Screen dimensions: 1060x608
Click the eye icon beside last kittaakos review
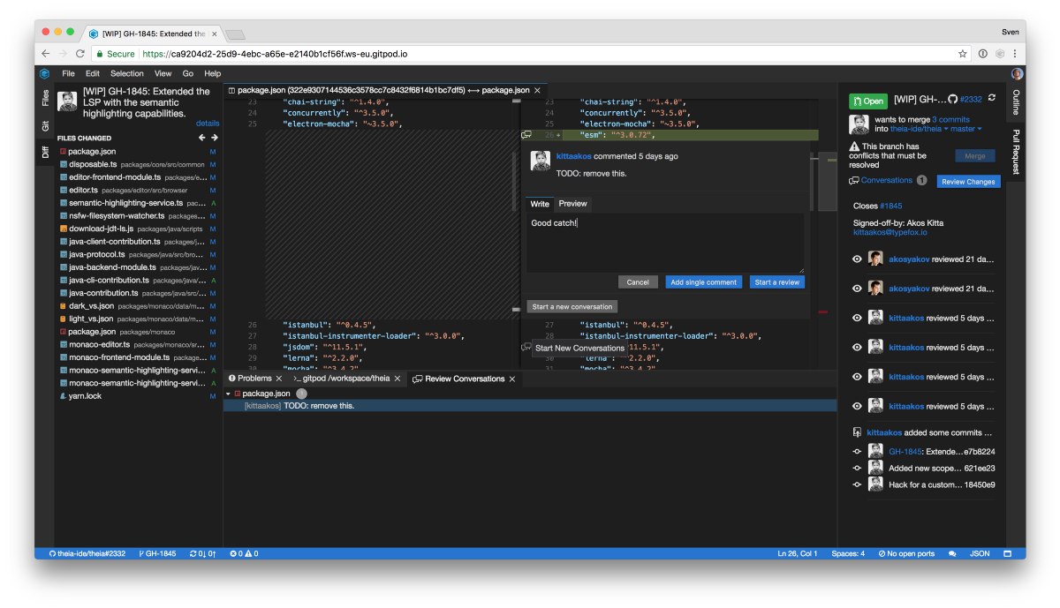(856, 406)
